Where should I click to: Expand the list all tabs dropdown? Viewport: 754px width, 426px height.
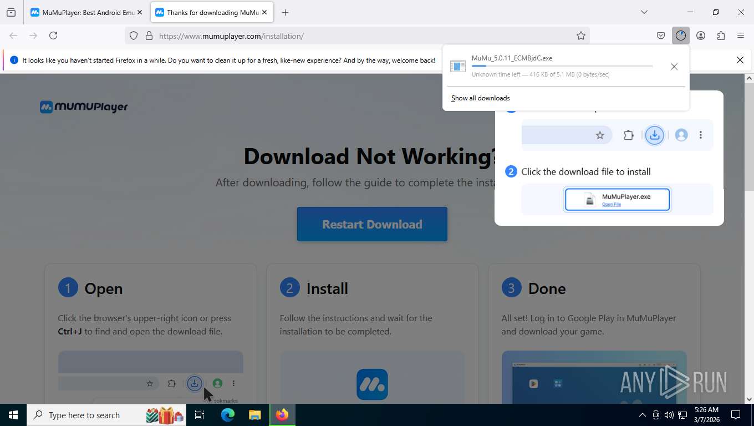[x=644, y=12]
